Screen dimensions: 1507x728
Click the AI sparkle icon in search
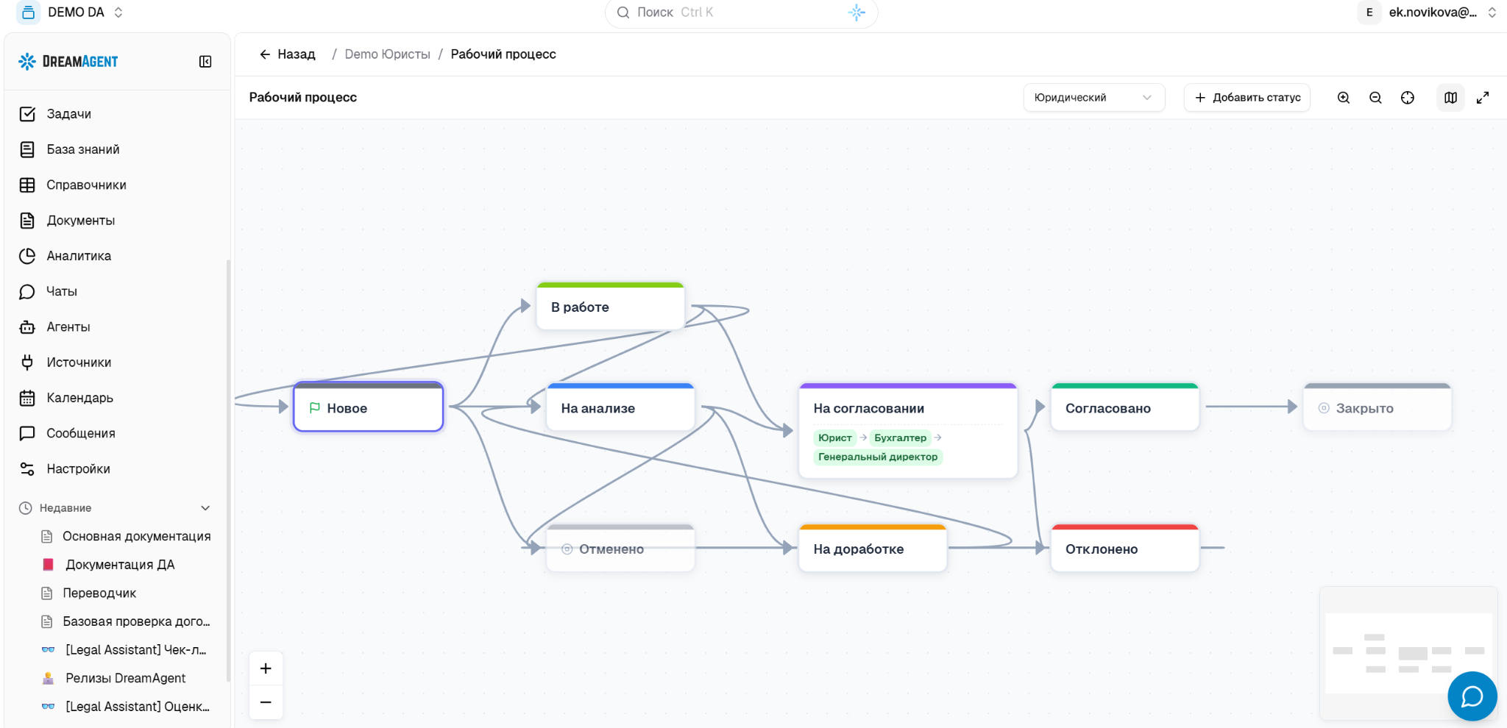click(857, 13)
